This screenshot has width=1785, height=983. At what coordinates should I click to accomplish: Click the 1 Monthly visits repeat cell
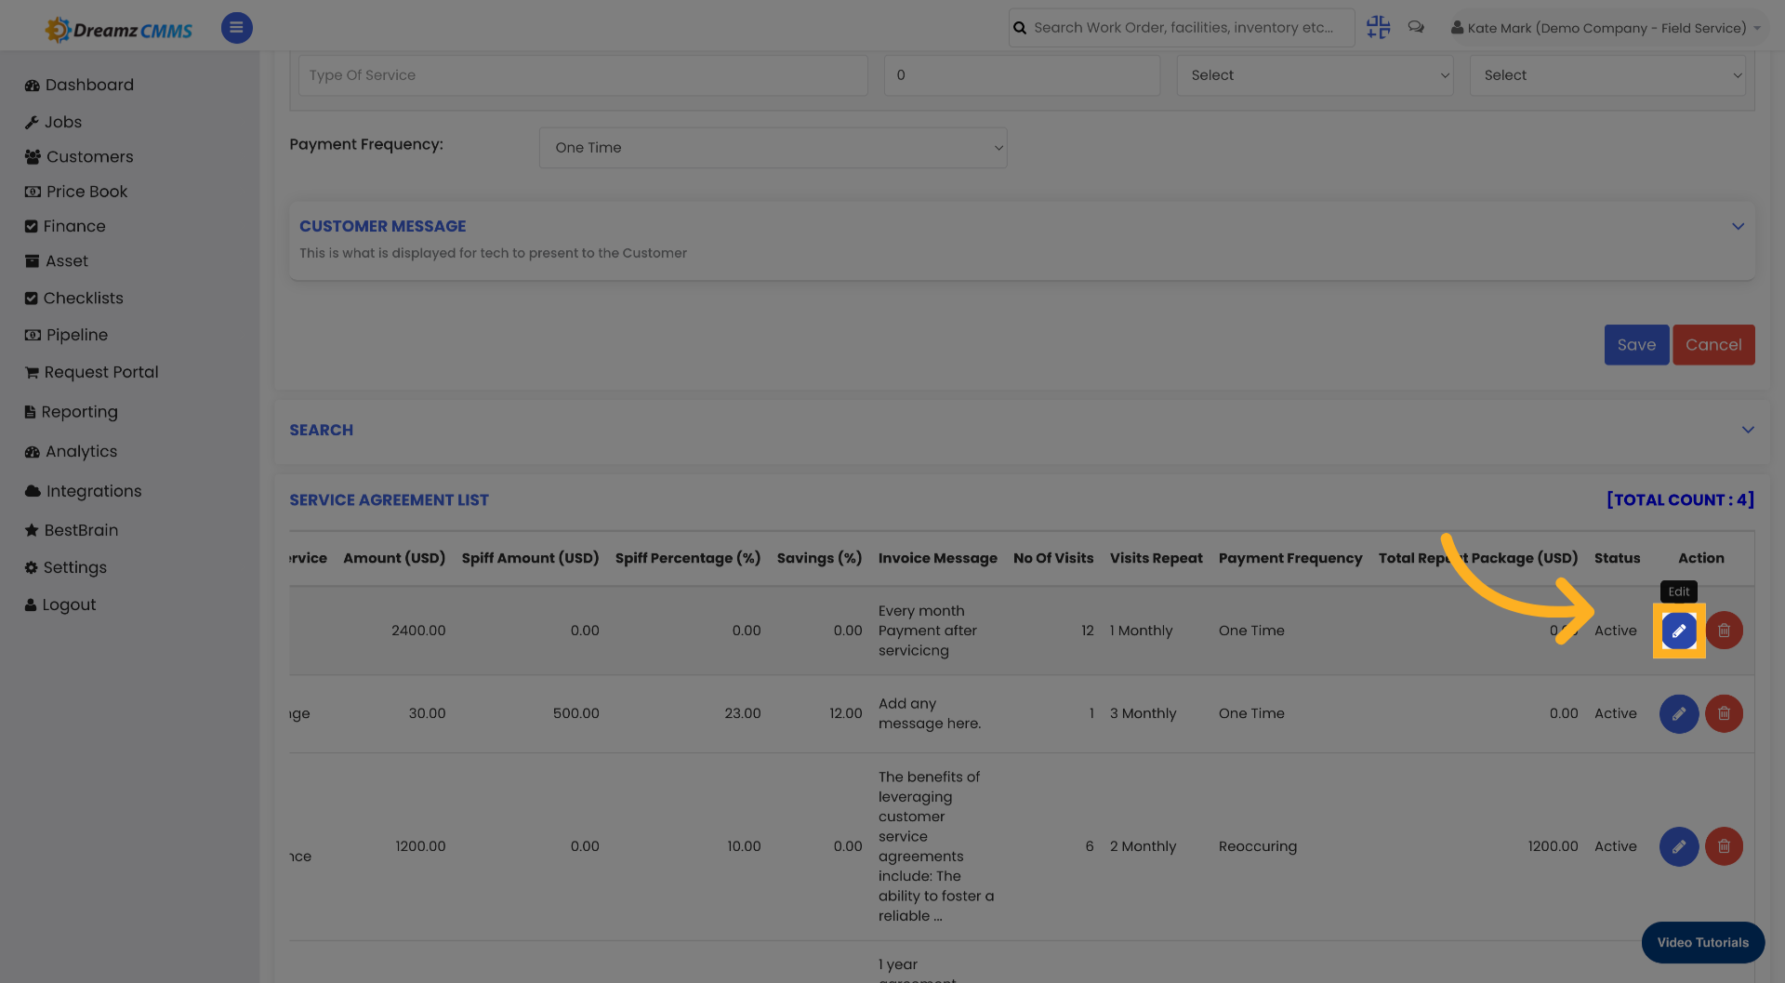coord(1141,631)
